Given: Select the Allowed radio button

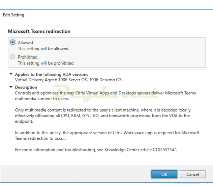Looking at the screenshot, I should (13, 42).
